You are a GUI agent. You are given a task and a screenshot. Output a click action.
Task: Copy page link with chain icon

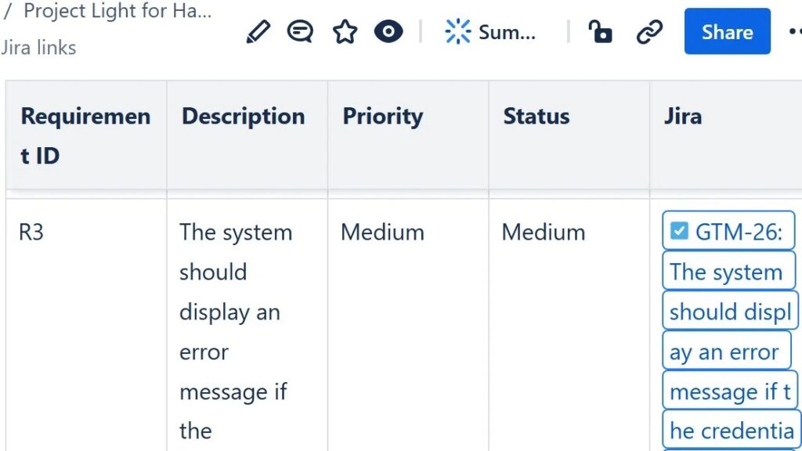[649, 32]
